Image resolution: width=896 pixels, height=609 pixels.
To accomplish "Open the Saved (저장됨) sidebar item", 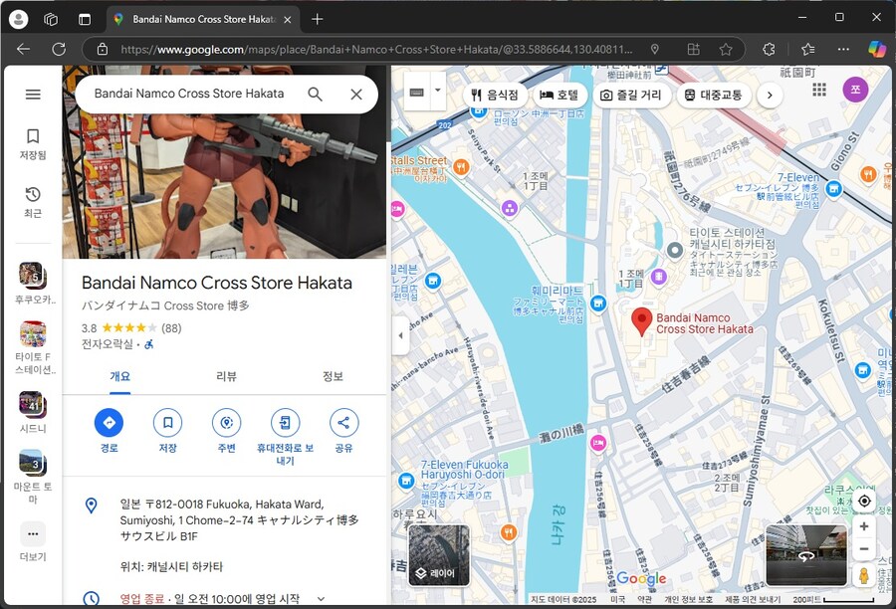I will tap(33, 143).
